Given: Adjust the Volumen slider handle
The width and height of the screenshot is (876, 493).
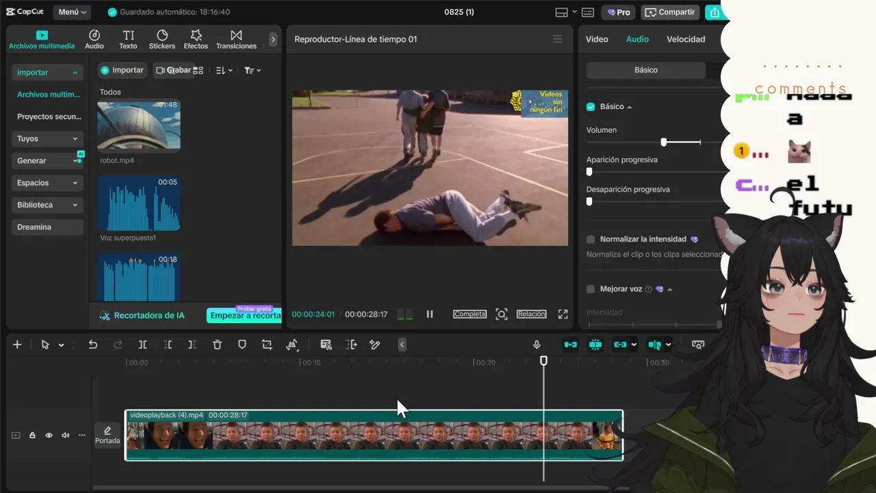Looking at the screenshot, I should [663, 142].
